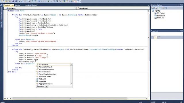Viewport: 184px width, 103px height.
Task: Open the Undo history dropdown arrow
Action: pos(41,1)
